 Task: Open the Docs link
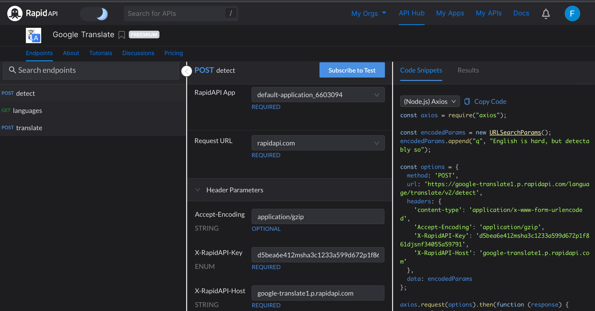click(x=521, y=13)
